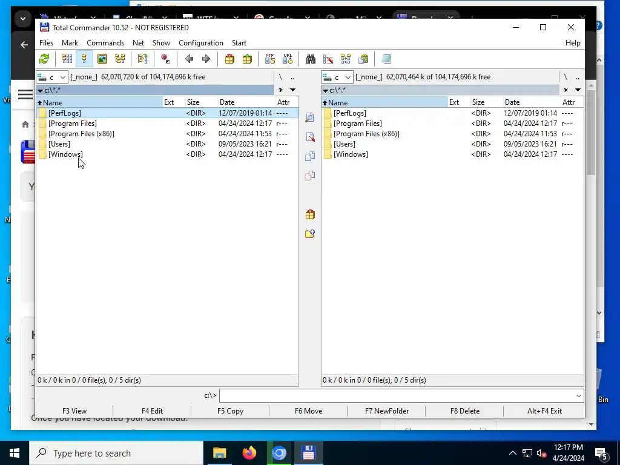Go to parent via right panel dots button
This screenshot has height=465, width=620.
(x=578, y=77)
